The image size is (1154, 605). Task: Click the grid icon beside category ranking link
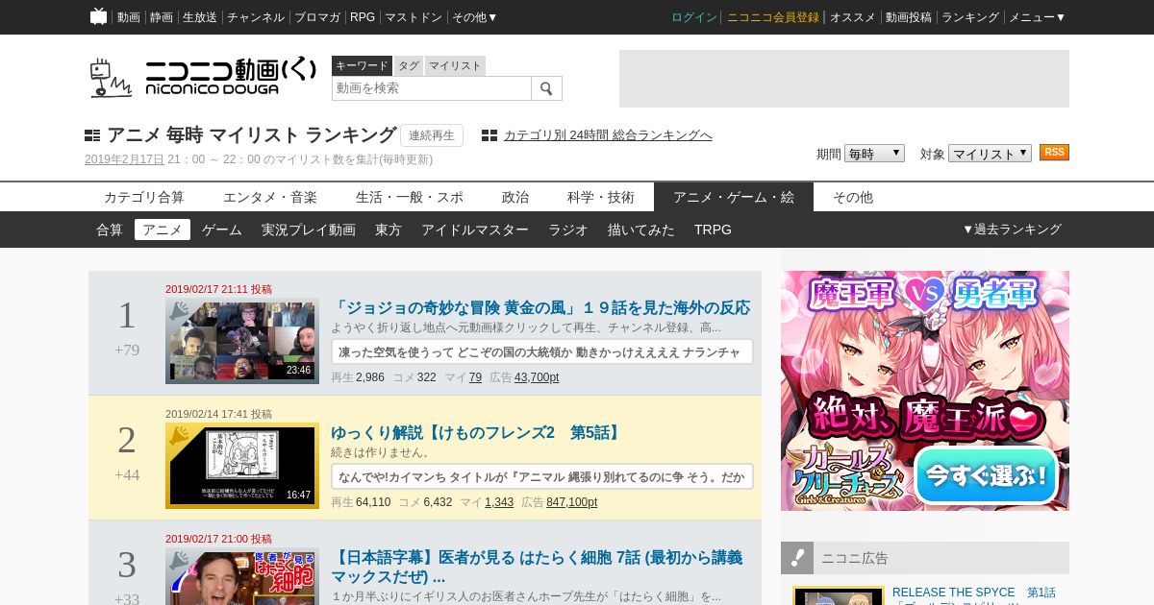click(489, 135)
